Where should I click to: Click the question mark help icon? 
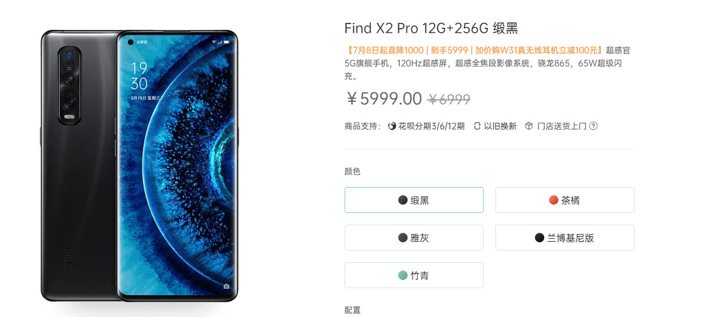[x=593, y=126]
